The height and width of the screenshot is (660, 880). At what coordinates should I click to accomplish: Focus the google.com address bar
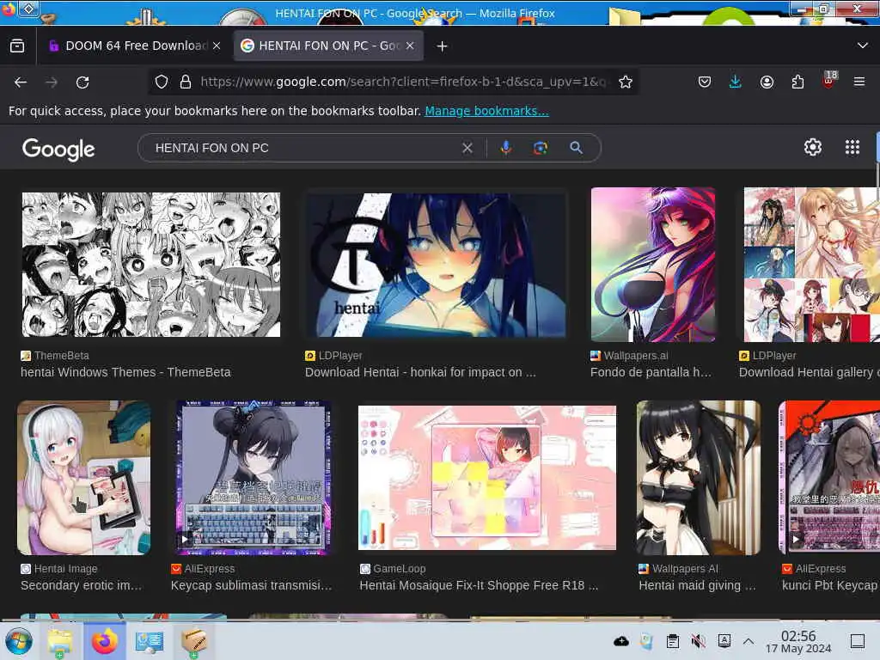point(403,82)
